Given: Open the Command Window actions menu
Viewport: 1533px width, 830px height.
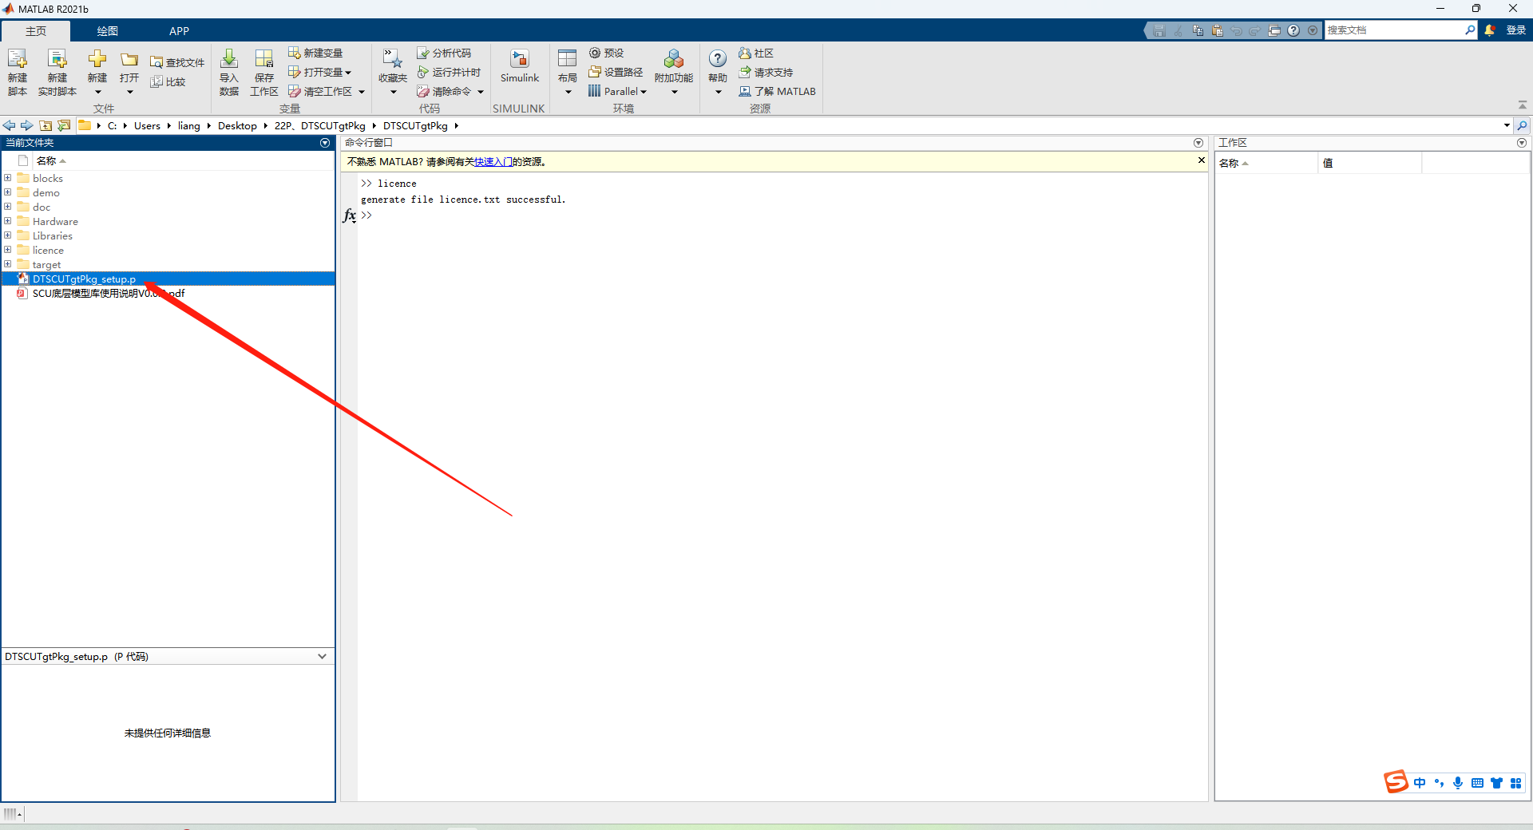Looking at the screenshot, I should [x=1198, y=143].
